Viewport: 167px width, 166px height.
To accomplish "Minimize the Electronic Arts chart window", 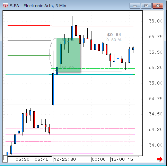I will [x=135, y=6].
